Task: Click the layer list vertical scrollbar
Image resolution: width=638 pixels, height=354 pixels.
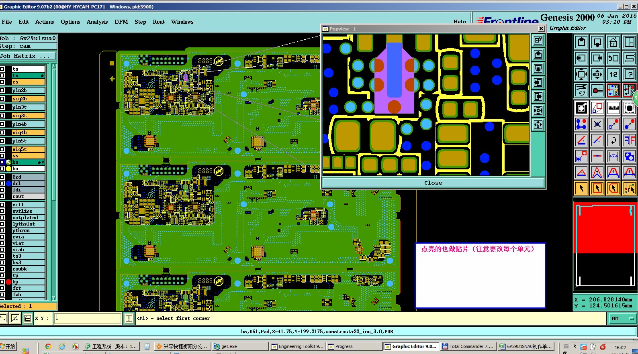Action: click(x=54, y=182)
